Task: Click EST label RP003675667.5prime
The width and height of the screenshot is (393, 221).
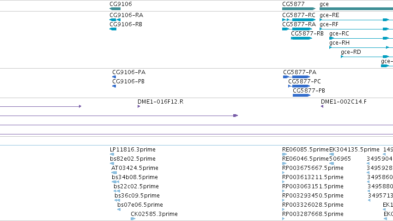Action: click(313, 168)
